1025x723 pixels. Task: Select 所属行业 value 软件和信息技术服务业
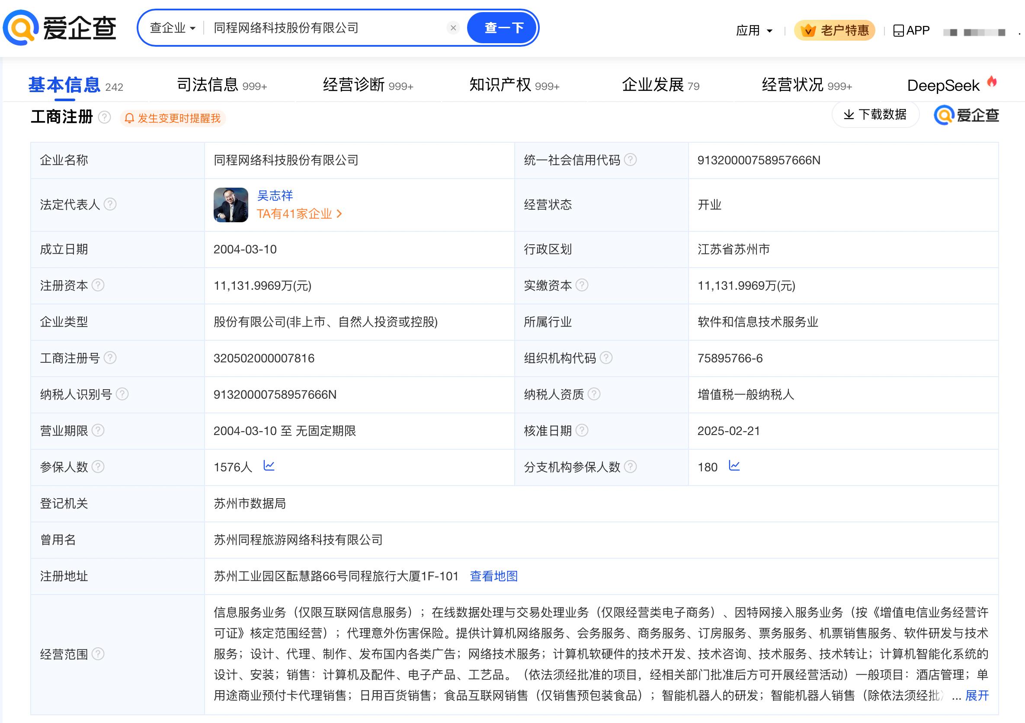(x=758, y=322)
